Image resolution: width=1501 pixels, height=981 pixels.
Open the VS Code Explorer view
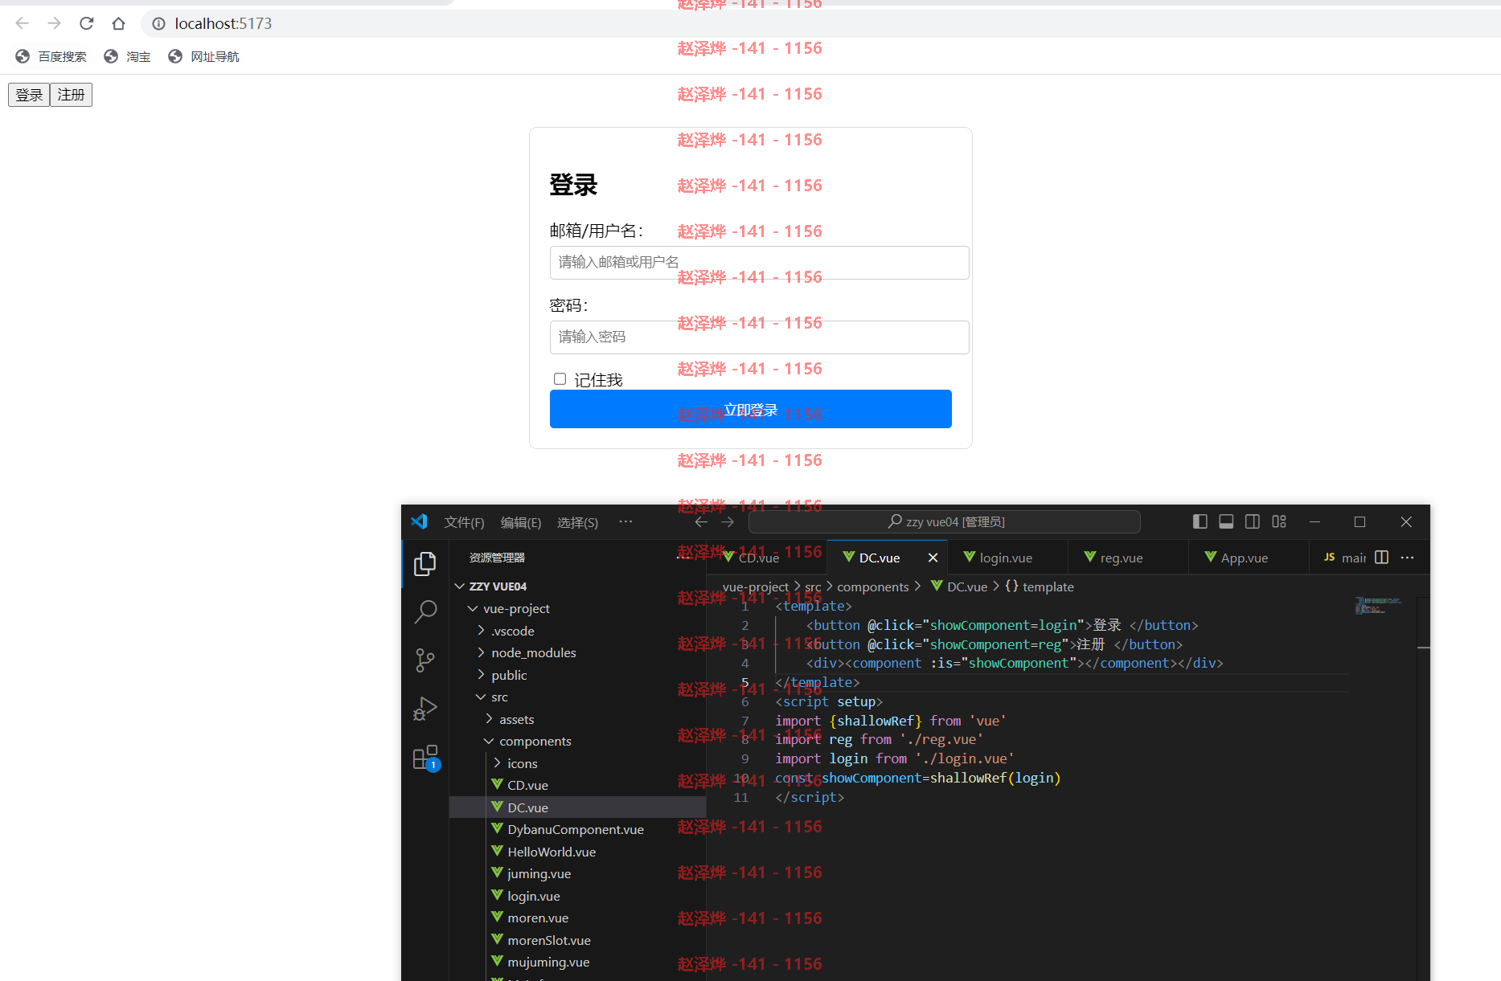(425, 564)
